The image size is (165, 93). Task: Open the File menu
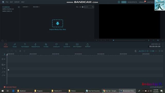point(7,2)
